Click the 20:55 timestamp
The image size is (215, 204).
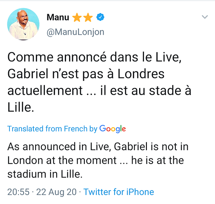tap(18, 192)
